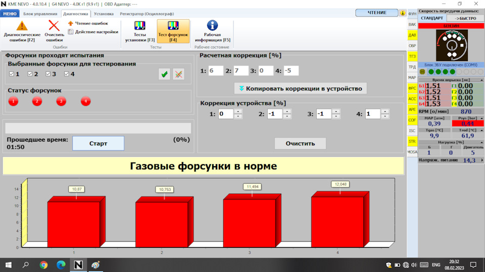
Task: Open the МЕНЮ menu
Action: coord(10,14)
